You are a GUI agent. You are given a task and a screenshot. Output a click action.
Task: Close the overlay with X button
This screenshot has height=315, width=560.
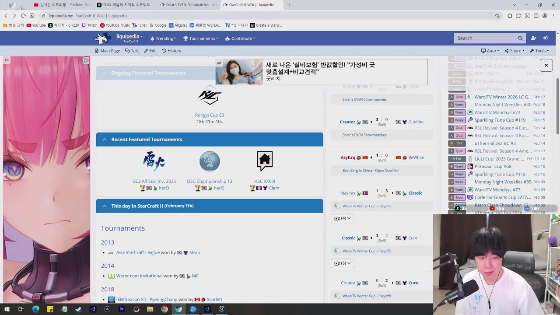tap(546, 65)
